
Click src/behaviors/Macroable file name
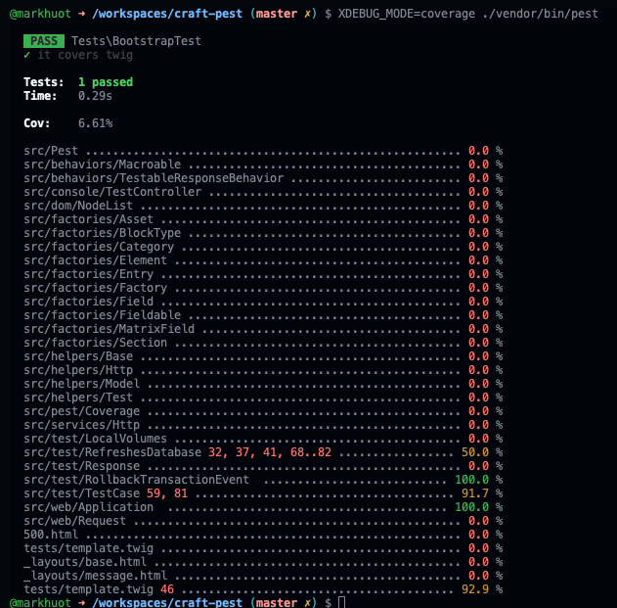[x=103, y=164]
